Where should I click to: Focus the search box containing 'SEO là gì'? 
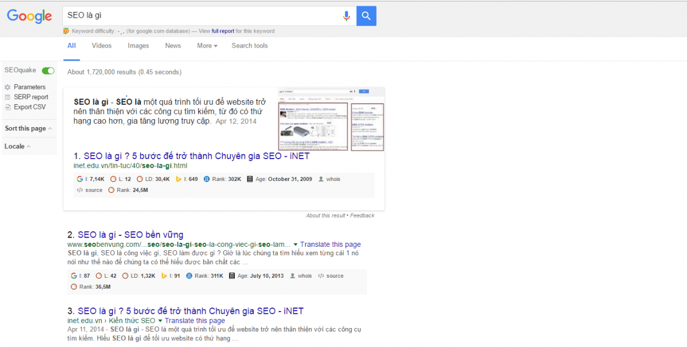click(x=203, y=16)
